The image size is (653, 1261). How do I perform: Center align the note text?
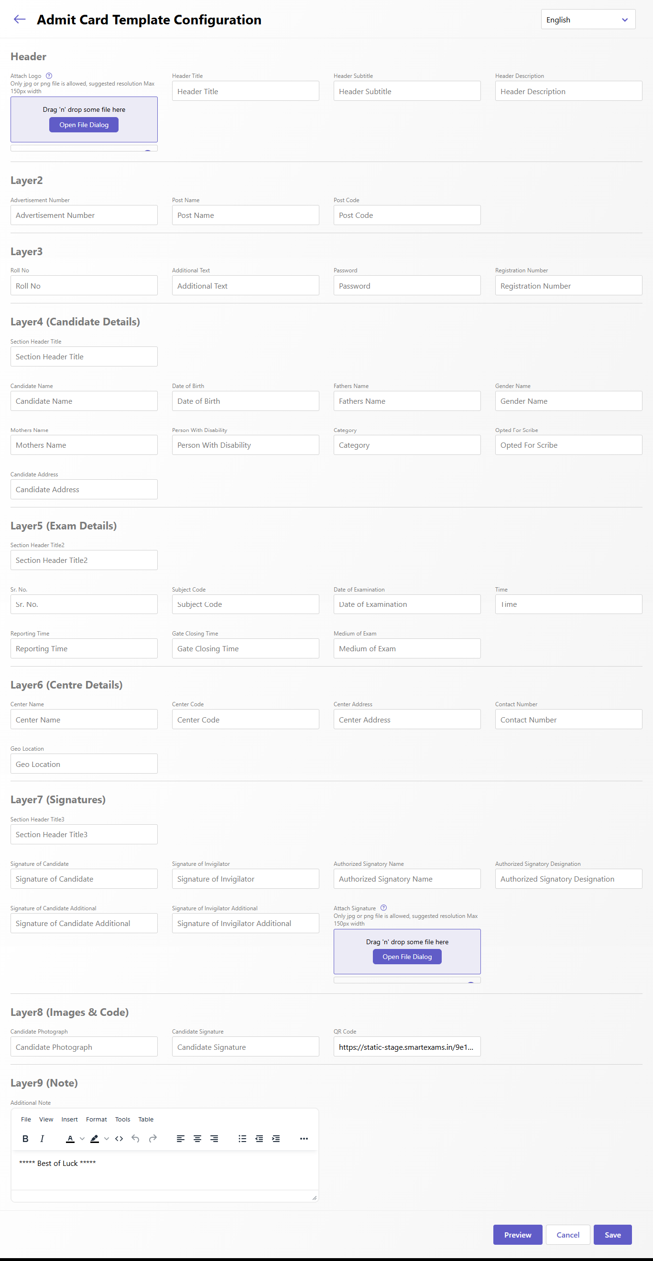click(197, 1139)
